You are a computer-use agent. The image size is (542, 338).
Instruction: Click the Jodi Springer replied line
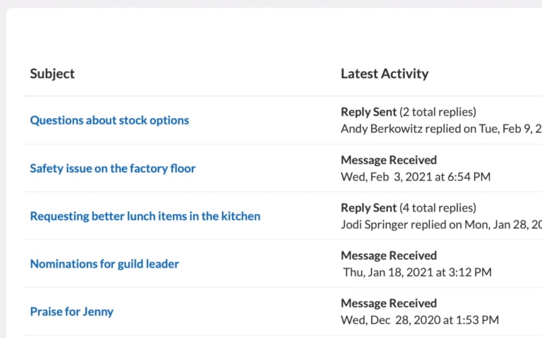pyautogui.click(x=440, y=225)
